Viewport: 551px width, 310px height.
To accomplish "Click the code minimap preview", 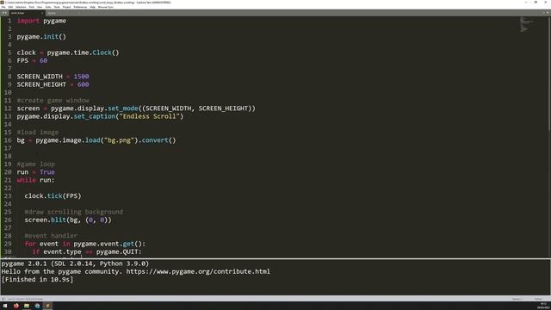I will tap(527, 25).
